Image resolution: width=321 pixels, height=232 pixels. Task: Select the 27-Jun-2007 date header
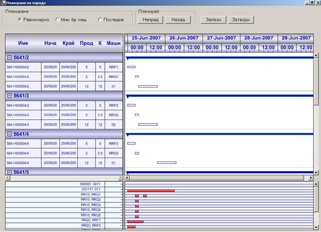click(x=221, y=38)
